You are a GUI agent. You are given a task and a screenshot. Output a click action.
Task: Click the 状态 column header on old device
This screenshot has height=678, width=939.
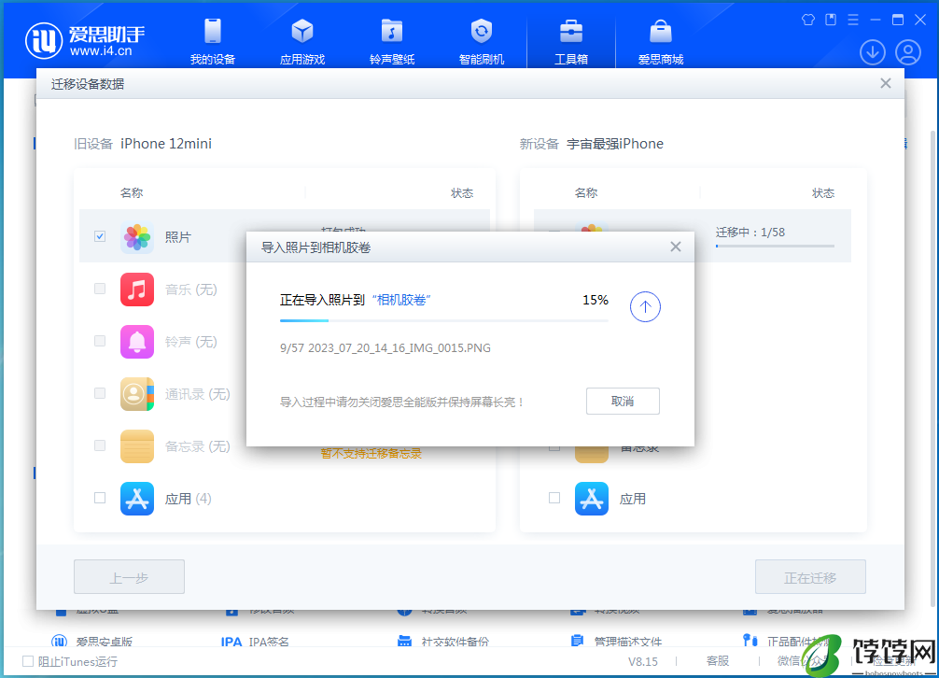[462, 193]
